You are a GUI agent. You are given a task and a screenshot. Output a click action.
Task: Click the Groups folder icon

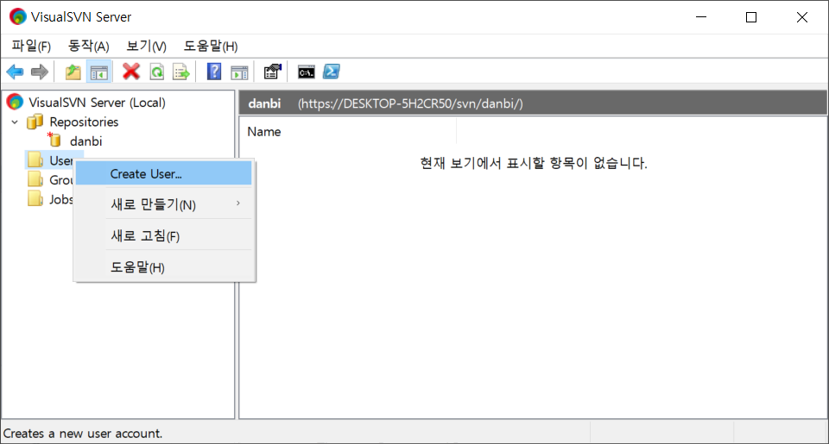coord(35,179)
